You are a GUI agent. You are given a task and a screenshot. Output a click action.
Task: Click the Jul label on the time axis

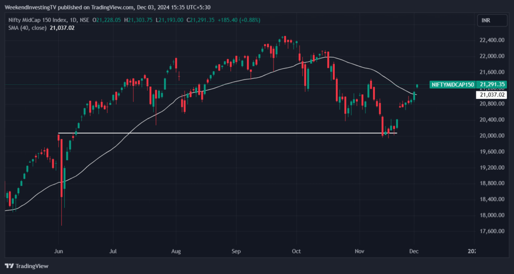point(113,251)
